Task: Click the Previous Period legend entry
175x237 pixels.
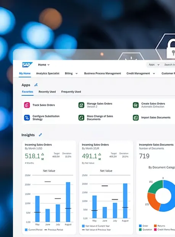Action: coord(54,230)
